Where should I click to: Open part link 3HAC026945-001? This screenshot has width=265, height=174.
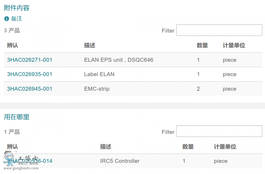[29, 89]
